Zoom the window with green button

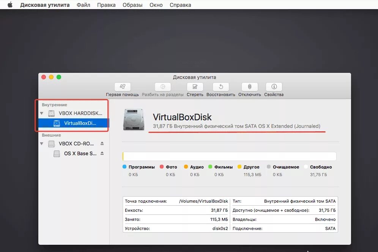point(59,77)
